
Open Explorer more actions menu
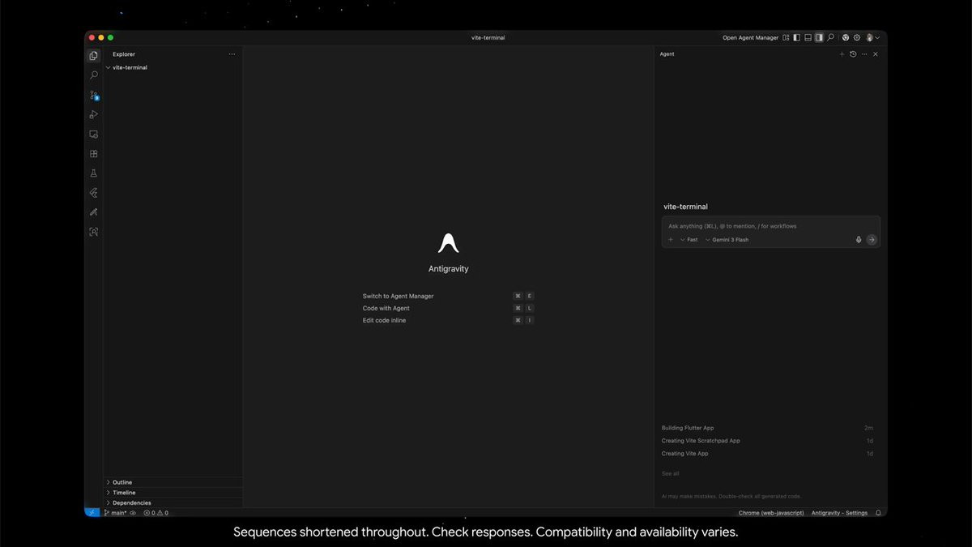pyautogui.click(x=232, y=54)
